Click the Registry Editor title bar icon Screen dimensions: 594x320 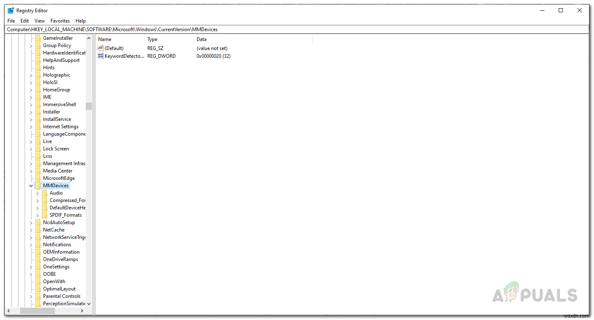pos(10,10)
